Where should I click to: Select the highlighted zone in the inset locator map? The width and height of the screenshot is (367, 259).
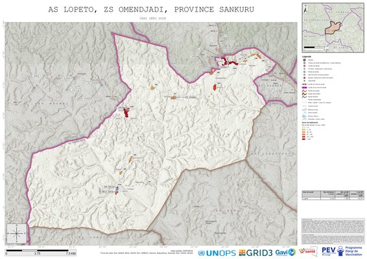[x=333, y=28]
